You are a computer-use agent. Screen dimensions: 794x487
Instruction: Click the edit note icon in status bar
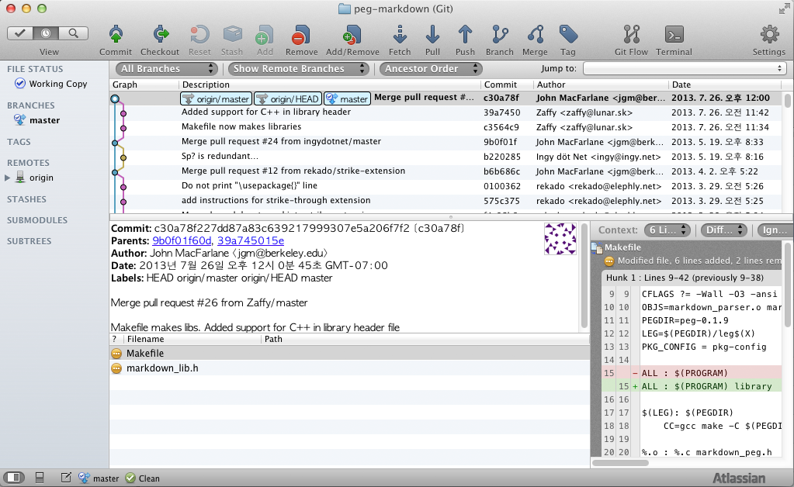tap(66, 478)
